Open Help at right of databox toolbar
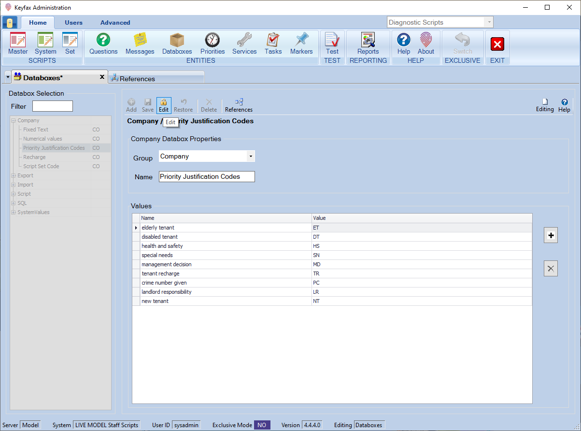The image size is (581, 431). pos(564,105)
